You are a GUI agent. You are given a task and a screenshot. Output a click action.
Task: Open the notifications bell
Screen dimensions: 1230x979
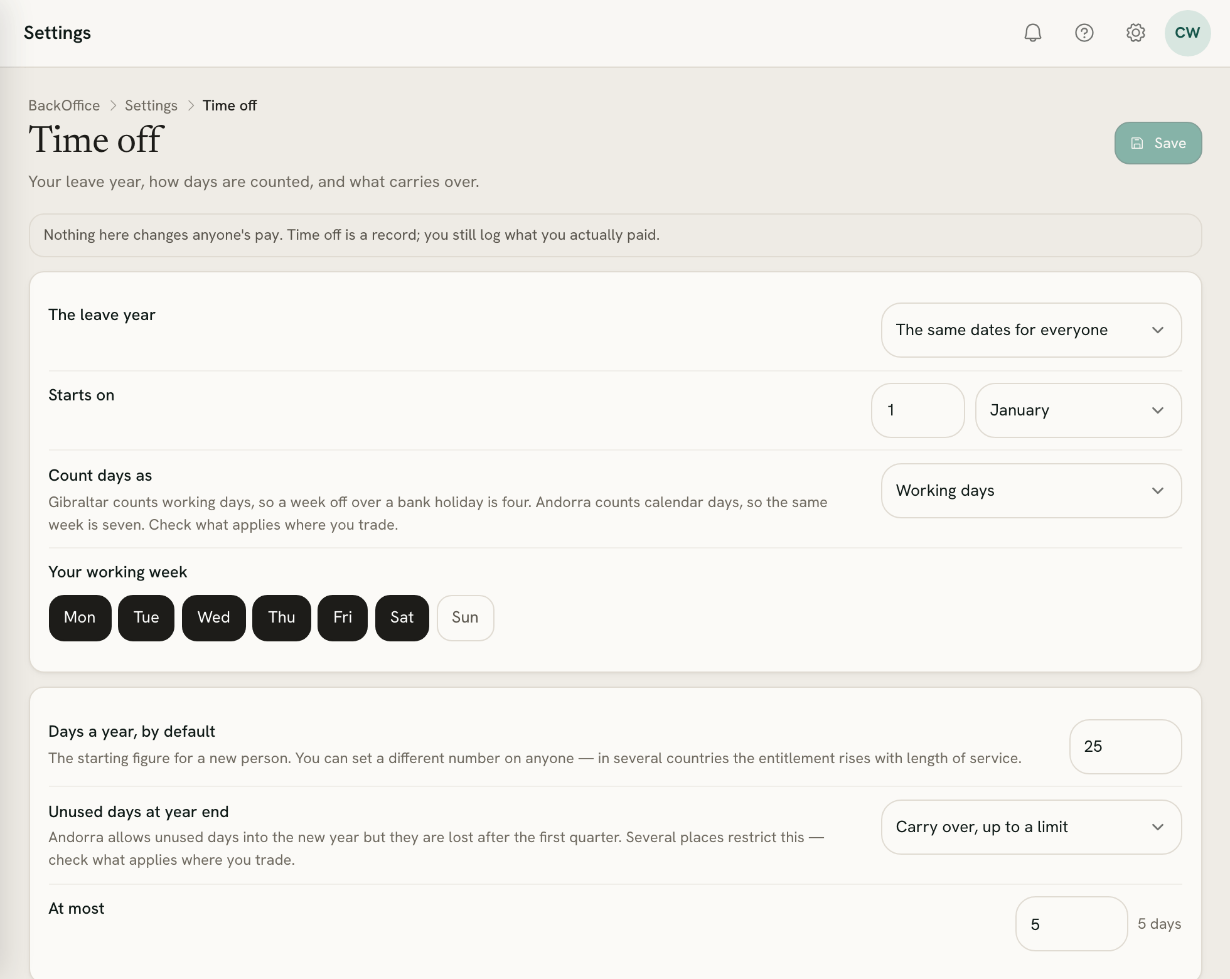(1032, 33)
